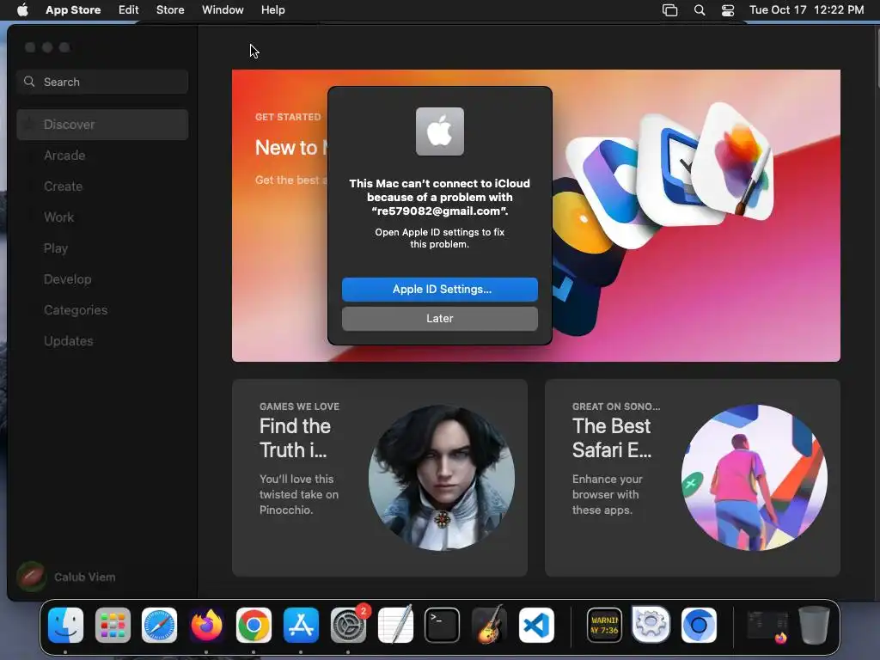This screenshot has height=660, width=880.
Task: Click the white gear app icon in dock
Action: pos(651,625)
